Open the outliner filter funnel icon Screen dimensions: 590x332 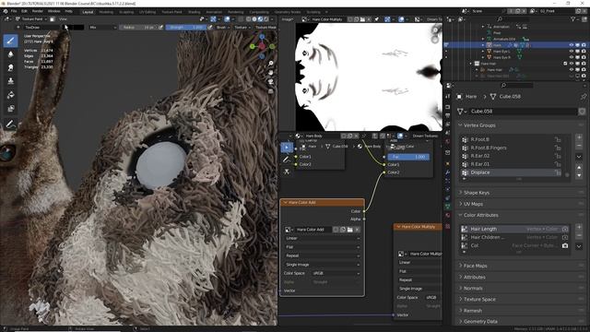coord(574,18)
